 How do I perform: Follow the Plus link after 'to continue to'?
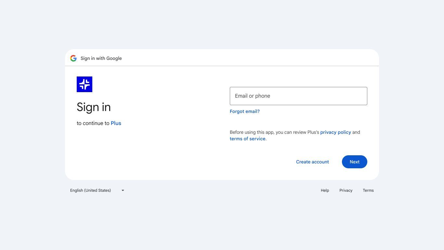pyautogui.click(x=116, y=123)
